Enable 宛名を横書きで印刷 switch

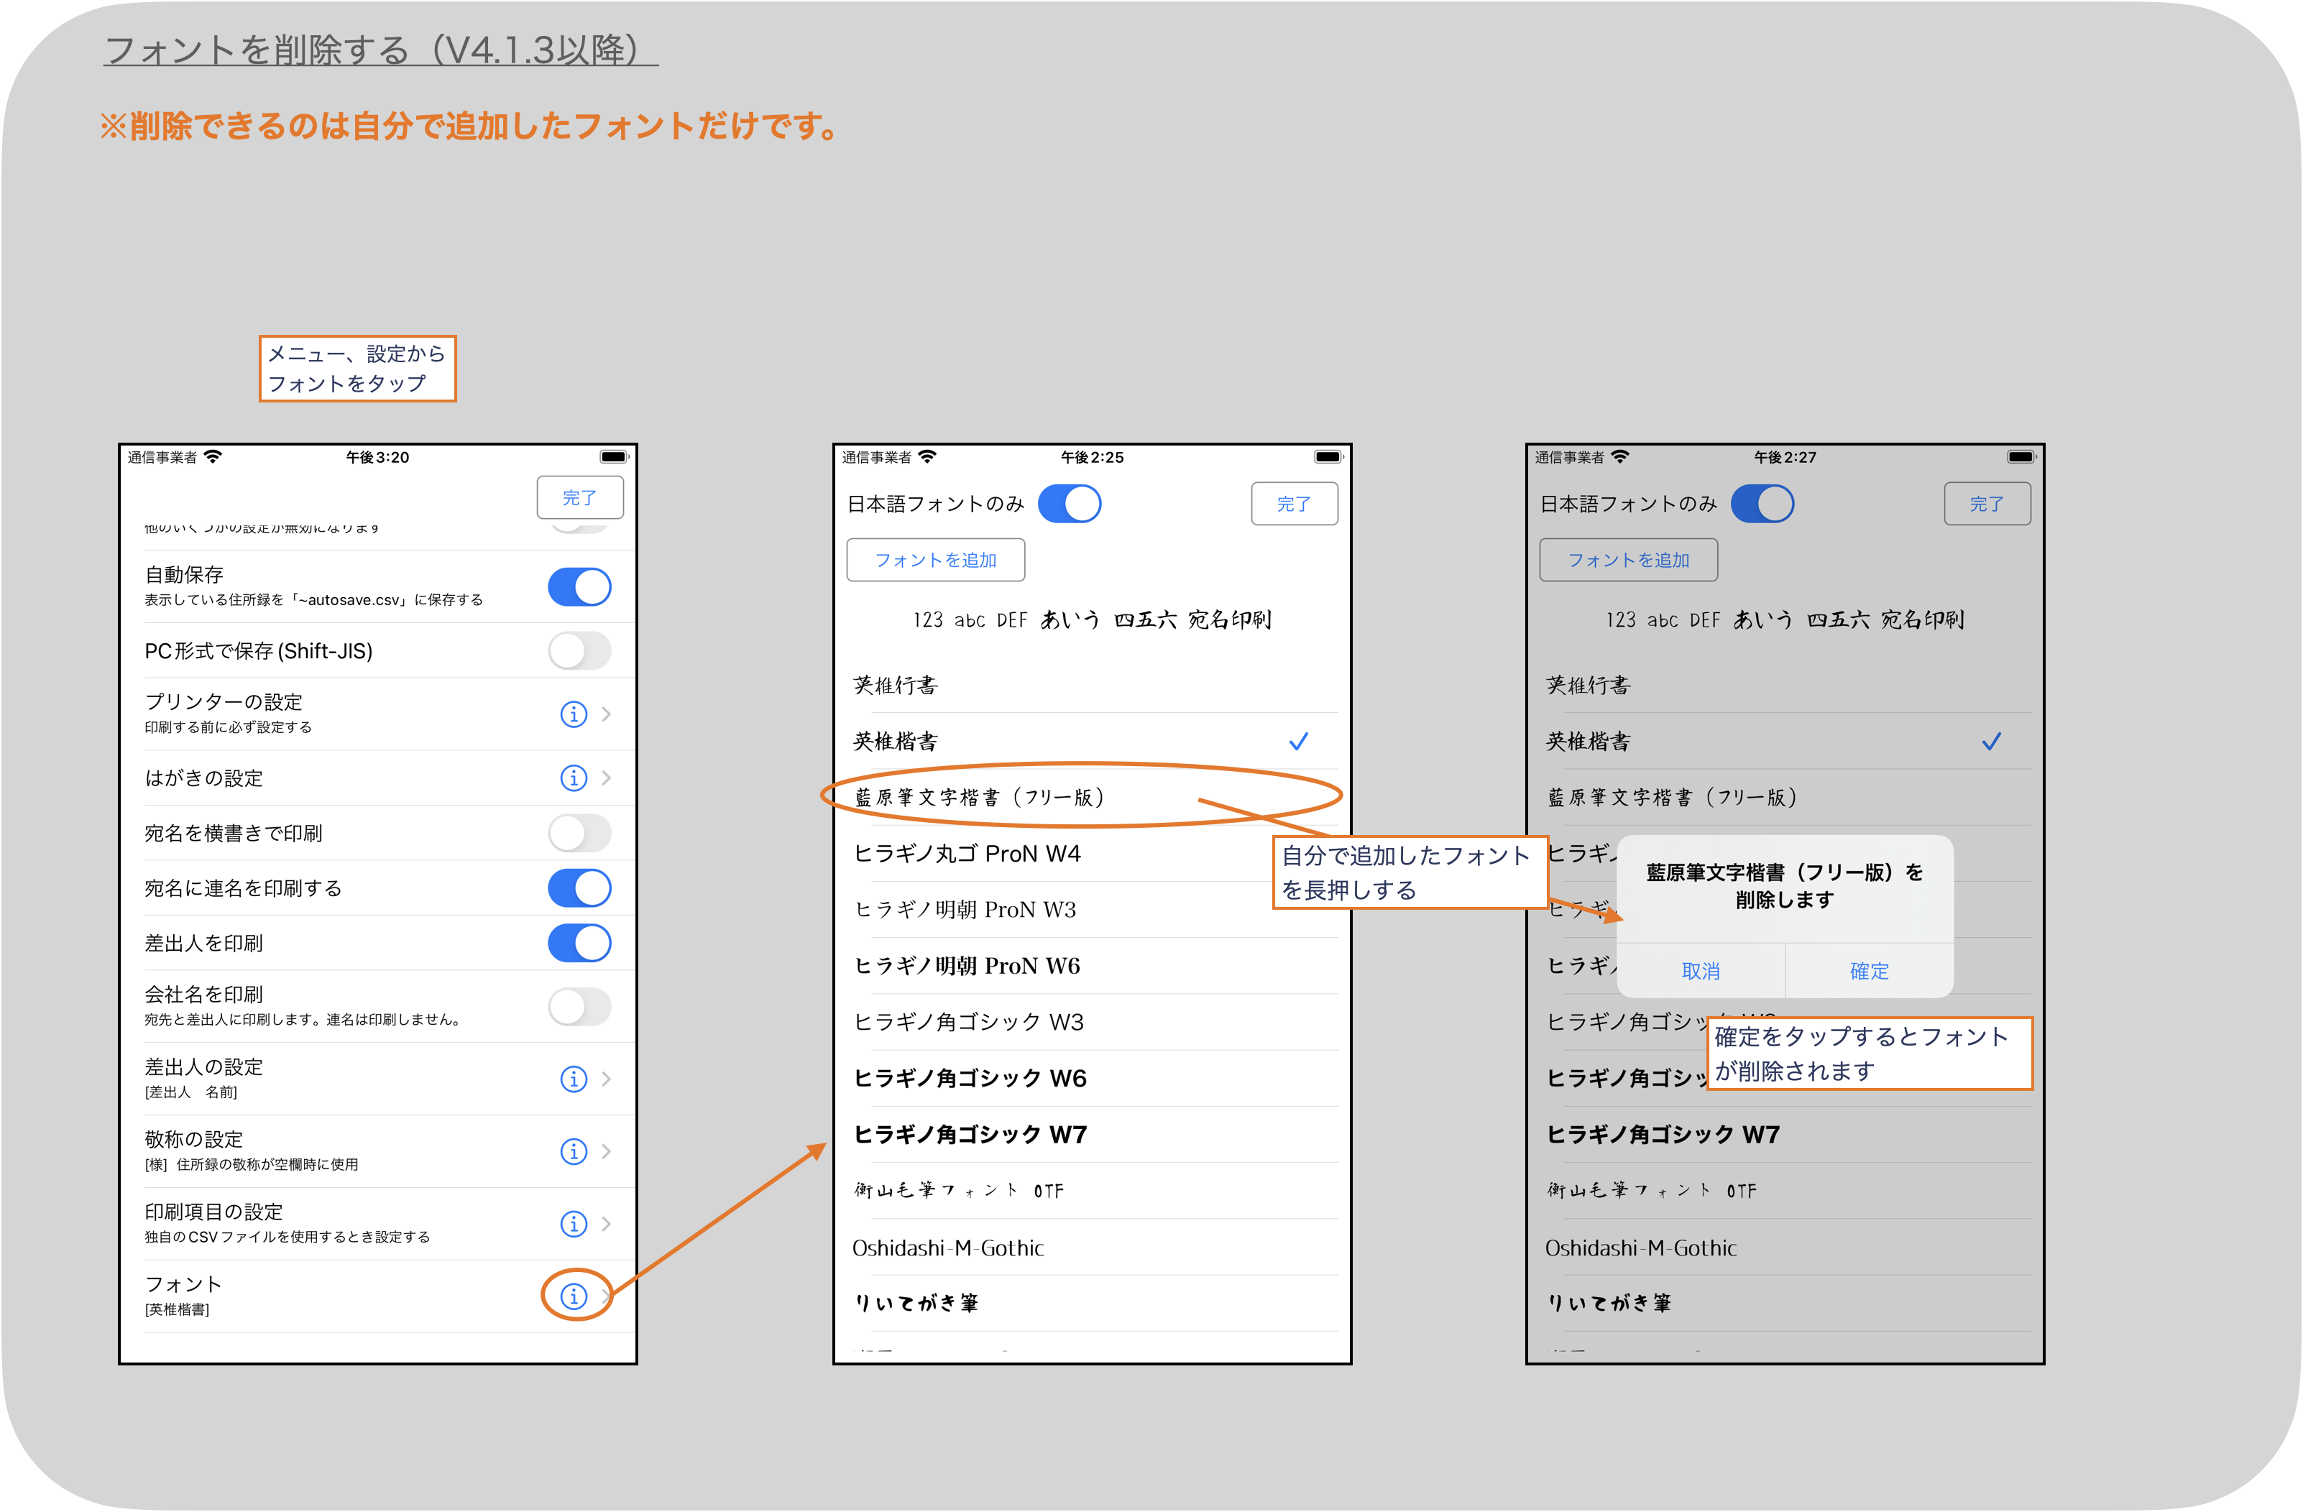click(x=579, y=833)
